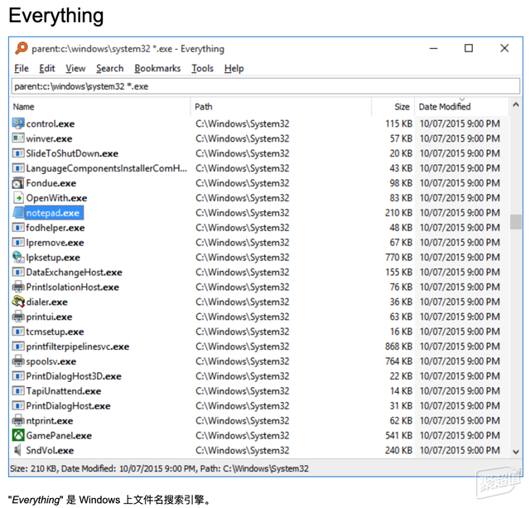Screen dimensions: 530x508
Task: Open the Bookmarks menu
Action: 157,68
